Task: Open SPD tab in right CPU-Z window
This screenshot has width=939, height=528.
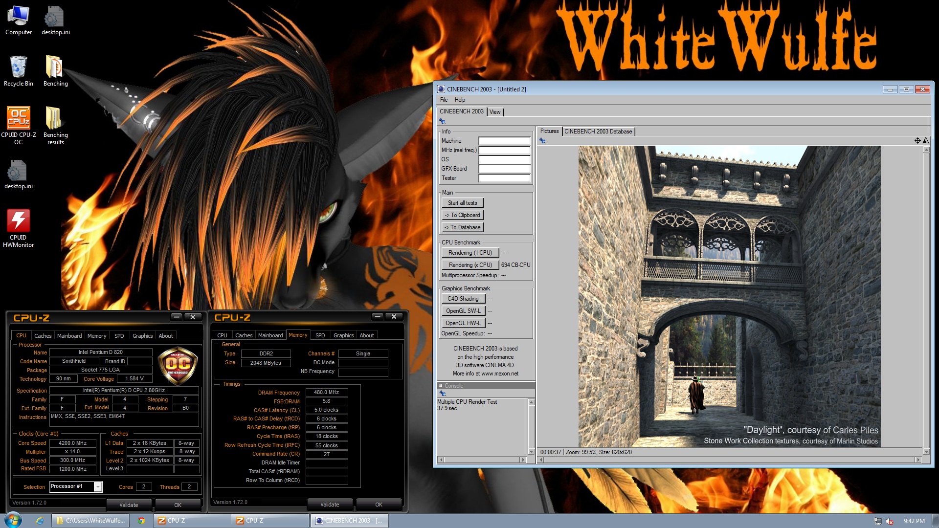Action: [x=320, y=335]
